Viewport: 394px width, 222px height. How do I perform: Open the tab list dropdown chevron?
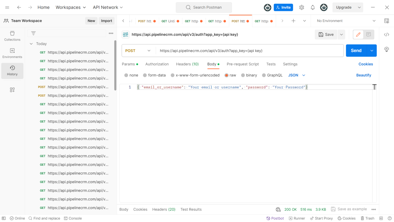(304, 21)
